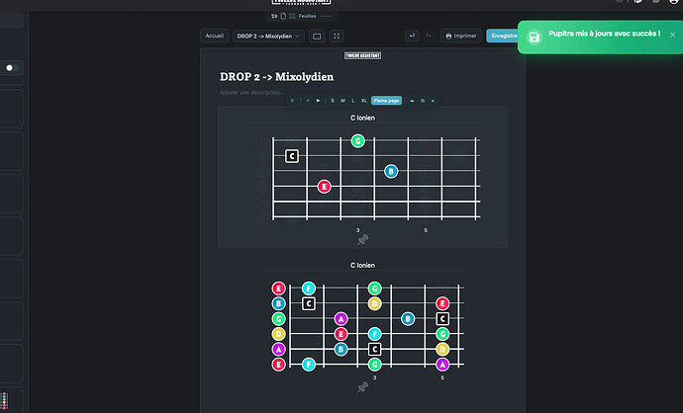
Task: Click the pin icon under first fretboard
Action: pyautogui.click(x=362, y=239)
